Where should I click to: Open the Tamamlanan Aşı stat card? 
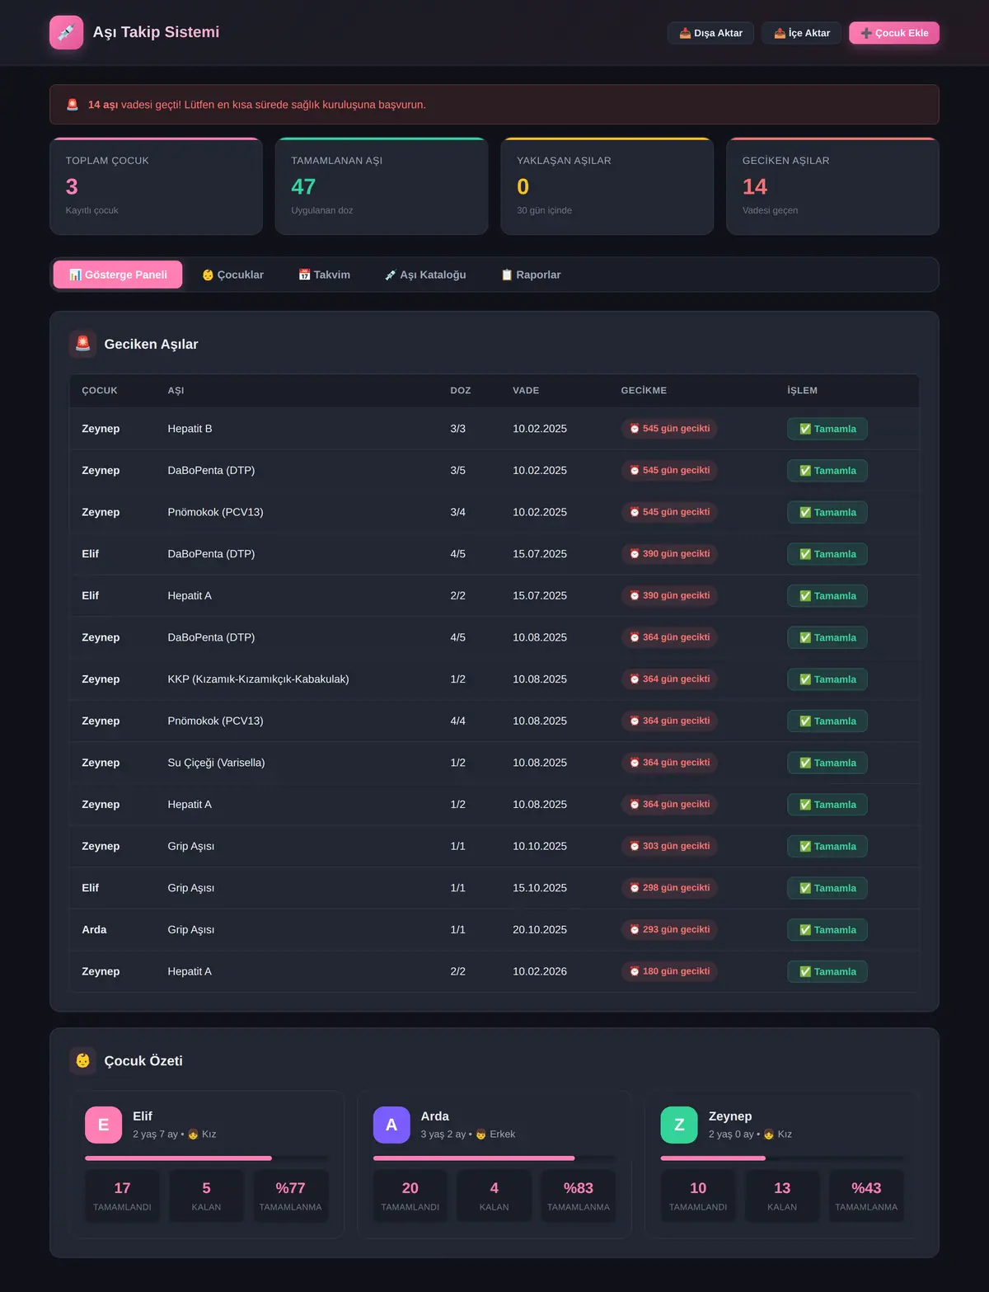[x=382, y=186]
